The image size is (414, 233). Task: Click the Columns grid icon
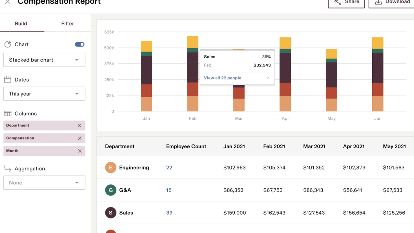point(8,113)
